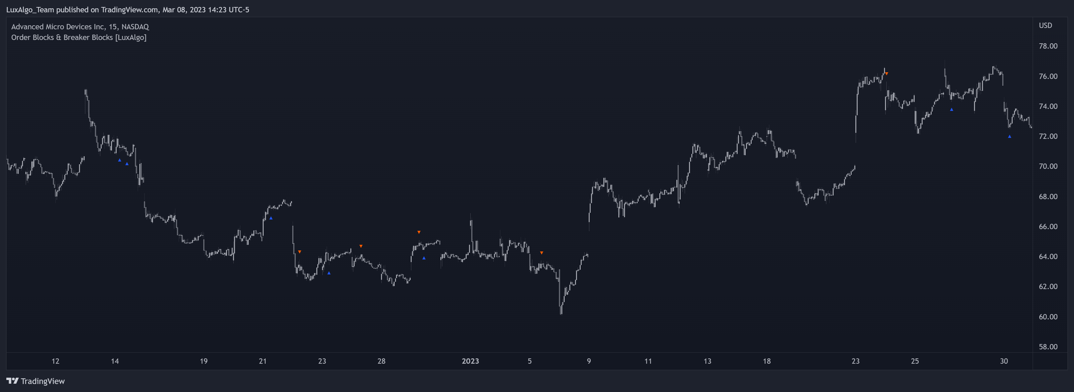Click the 30 date axis label
The width and height of the screenshot is (1074, 392).
[x=1004, y=361]
